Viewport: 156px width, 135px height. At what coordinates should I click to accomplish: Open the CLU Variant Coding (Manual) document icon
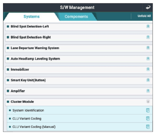tap(148, 127)
